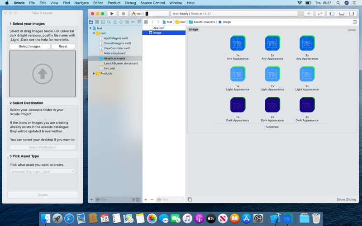Toggle the inspectors panel on right
The width and height of the screenshot is (362, 226).
pyautogui.click(x=352, y=14)
